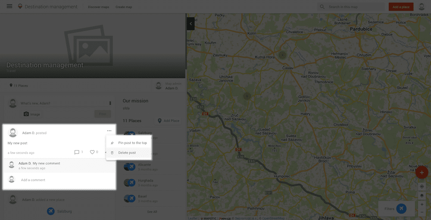Click Adam D. added a new place
The image size is (431, 220).
pos(44,200)
